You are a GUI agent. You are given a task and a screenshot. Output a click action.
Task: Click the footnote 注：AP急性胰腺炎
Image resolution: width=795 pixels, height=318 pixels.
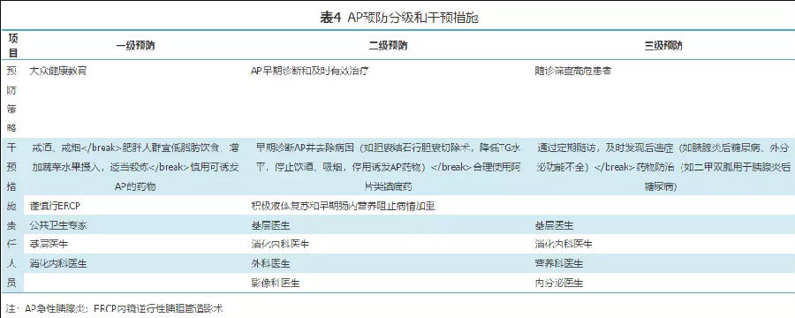(x=115, y=308)
